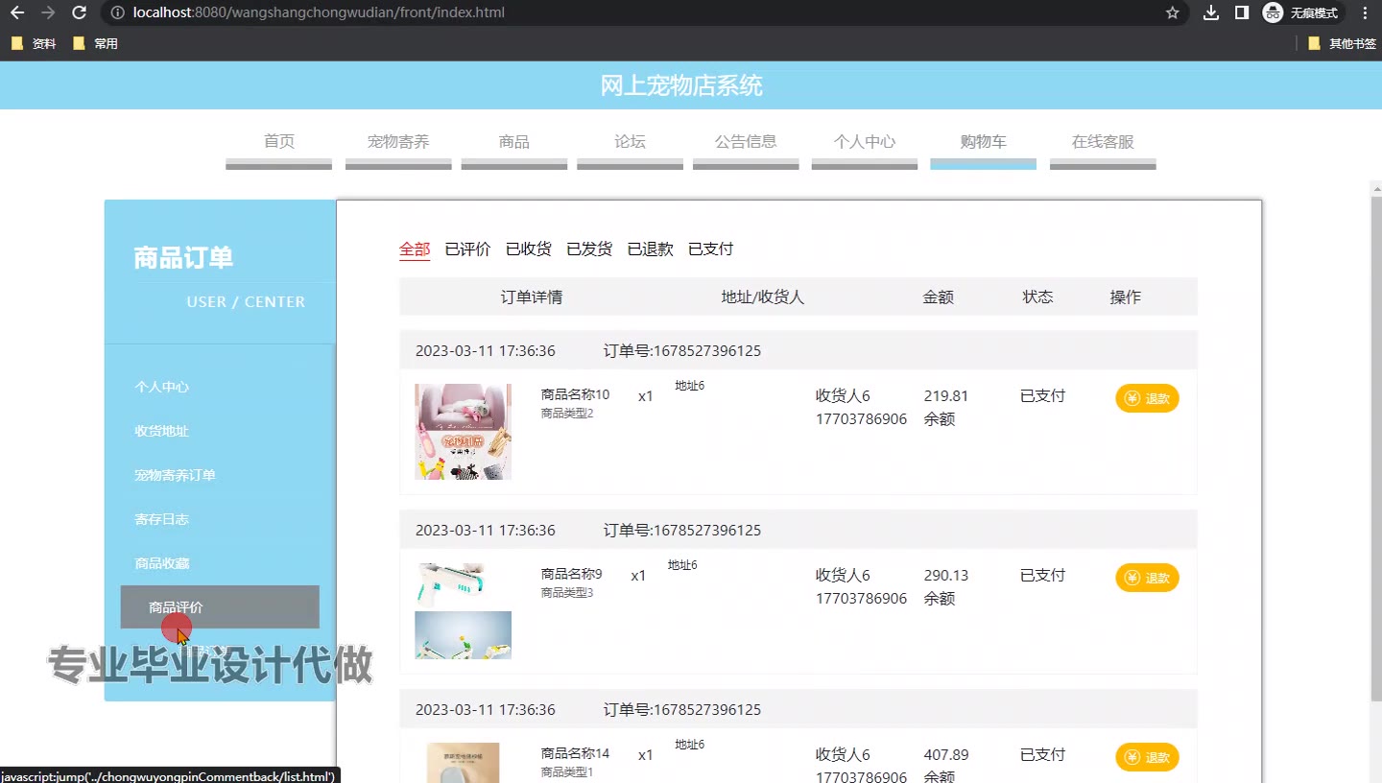Viewport: 1382px width, 783px height.
Task: Open the 资料 bookmark folder
Action: [34, 43]
